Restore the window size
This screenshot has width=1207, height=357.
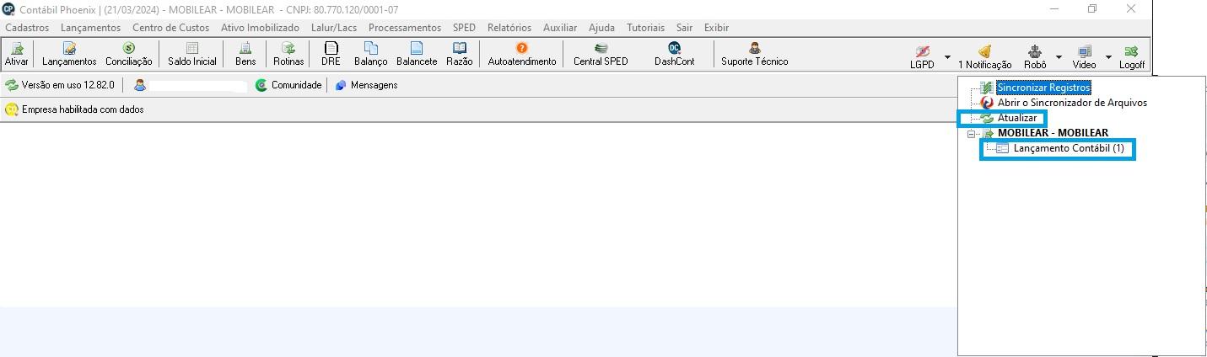[x=1092, y=9]
